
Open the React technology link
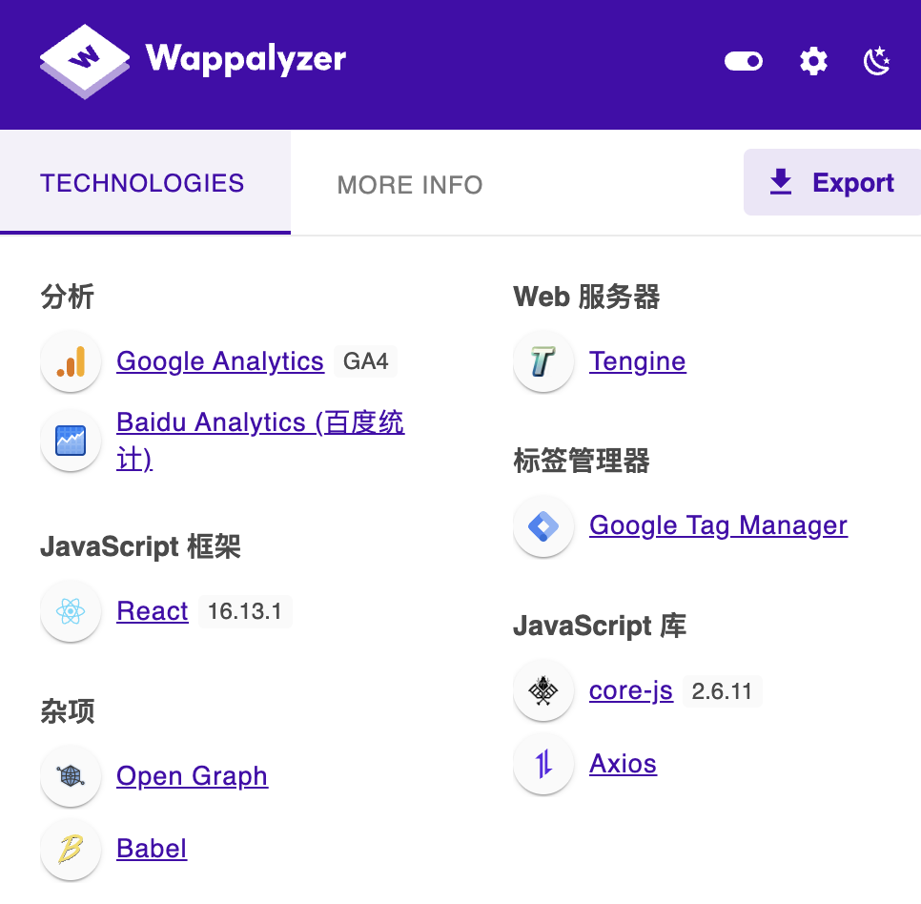[153, 611]
